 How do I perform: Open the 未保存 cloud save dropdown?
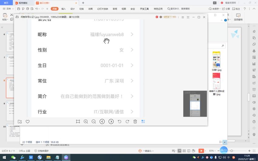[x=214, y=9]
